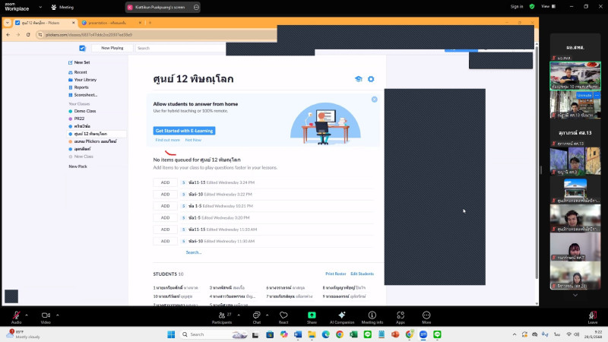The image size is (608, 342).
Task: Open Zoom More options
Action: click(x=426, y=317)
